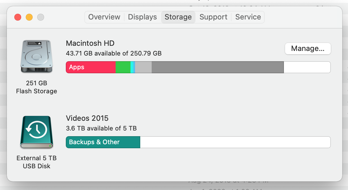Go to the Support tab
Viewport: 348px width, 190px height.
coord(213,17)
